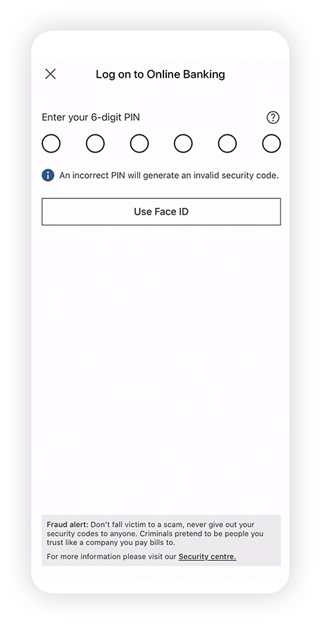Click the bold 'Fraud alert:' heading
322x624 pixels.
68,525
